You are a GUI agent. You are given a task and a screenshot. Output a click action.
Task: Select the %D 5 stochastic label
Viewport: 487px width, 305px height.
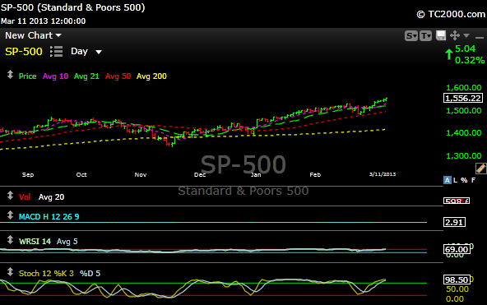90,274
